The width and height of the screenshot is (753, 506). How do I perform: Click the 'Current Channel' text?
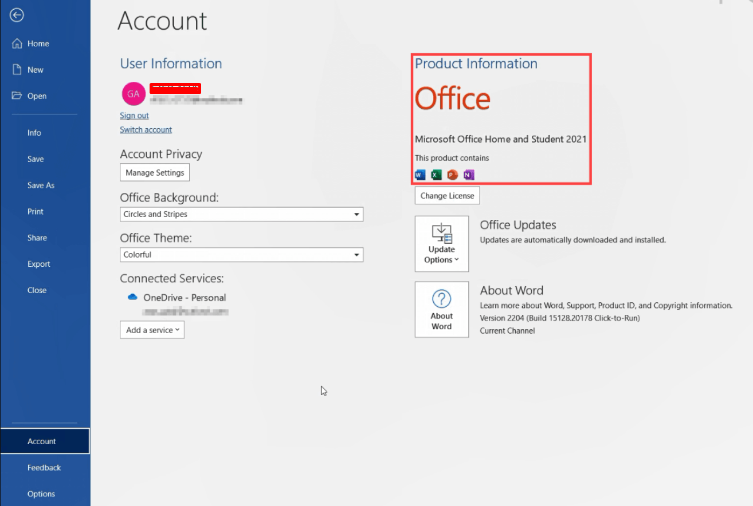pos(507,330)
